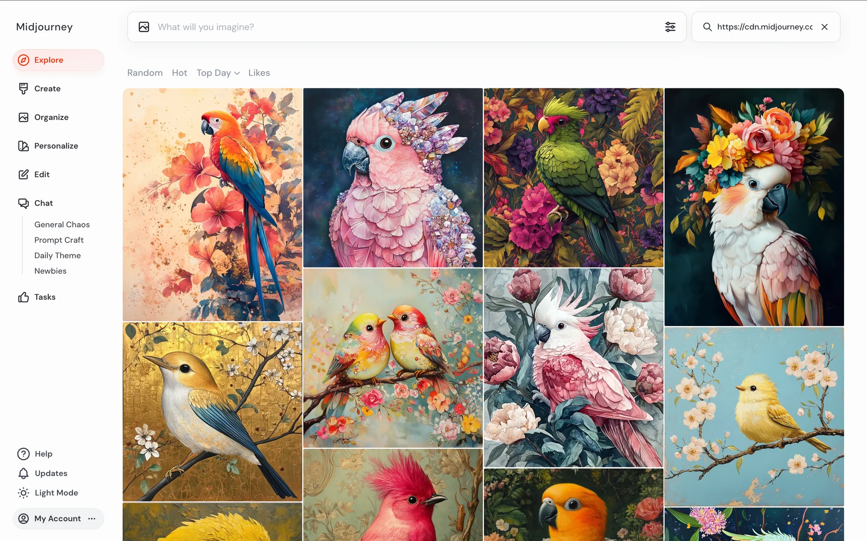Viewport: 867px width, 541px height.
Task: Open the My Account three-dots menu
Action: (92, 518)
